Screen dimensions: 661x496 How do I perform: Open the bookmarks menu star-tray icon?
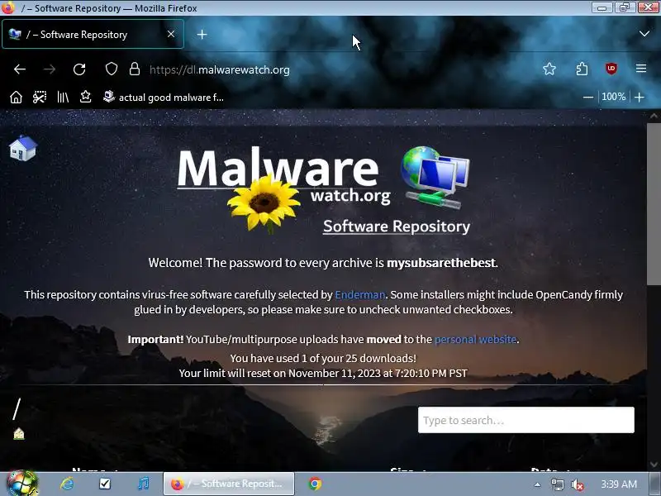pyautogui.click(x=86, y=97)
